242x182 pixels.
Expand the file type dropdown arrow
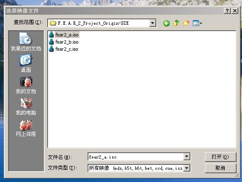point(186,168)
